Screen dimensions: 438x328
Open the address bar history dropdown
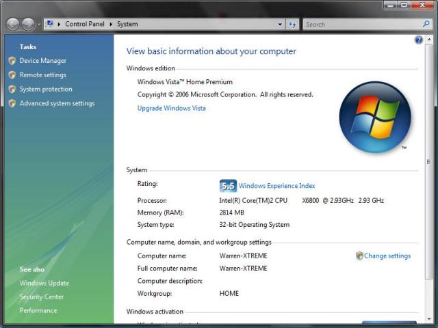tap(280, 25)
